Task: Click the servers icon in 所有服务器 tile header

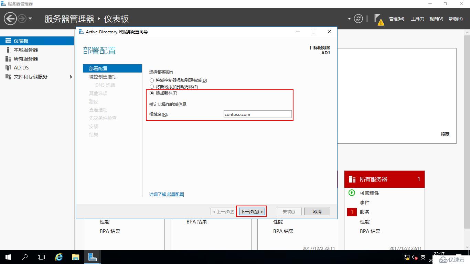Action: 352,179
